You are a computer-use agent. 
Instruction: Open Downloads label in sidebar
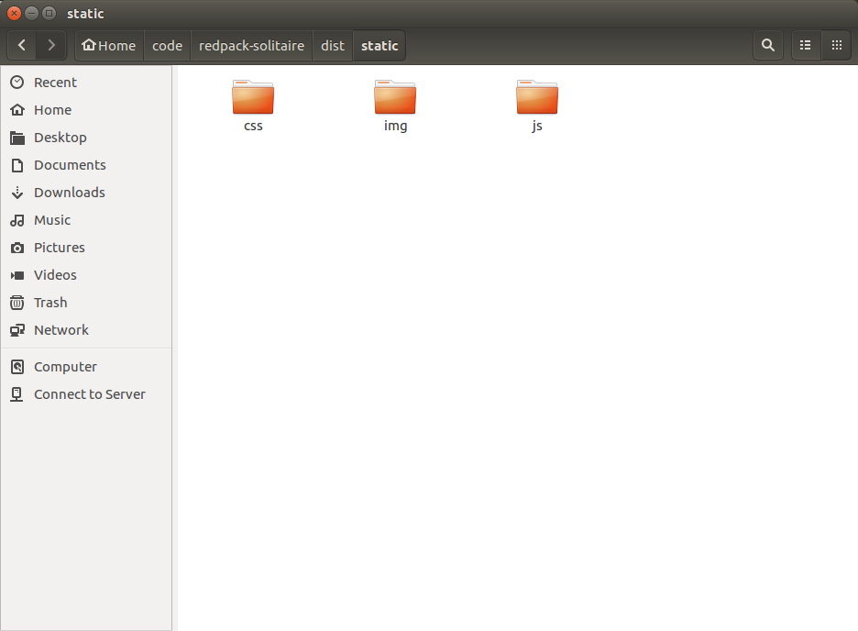70,193
